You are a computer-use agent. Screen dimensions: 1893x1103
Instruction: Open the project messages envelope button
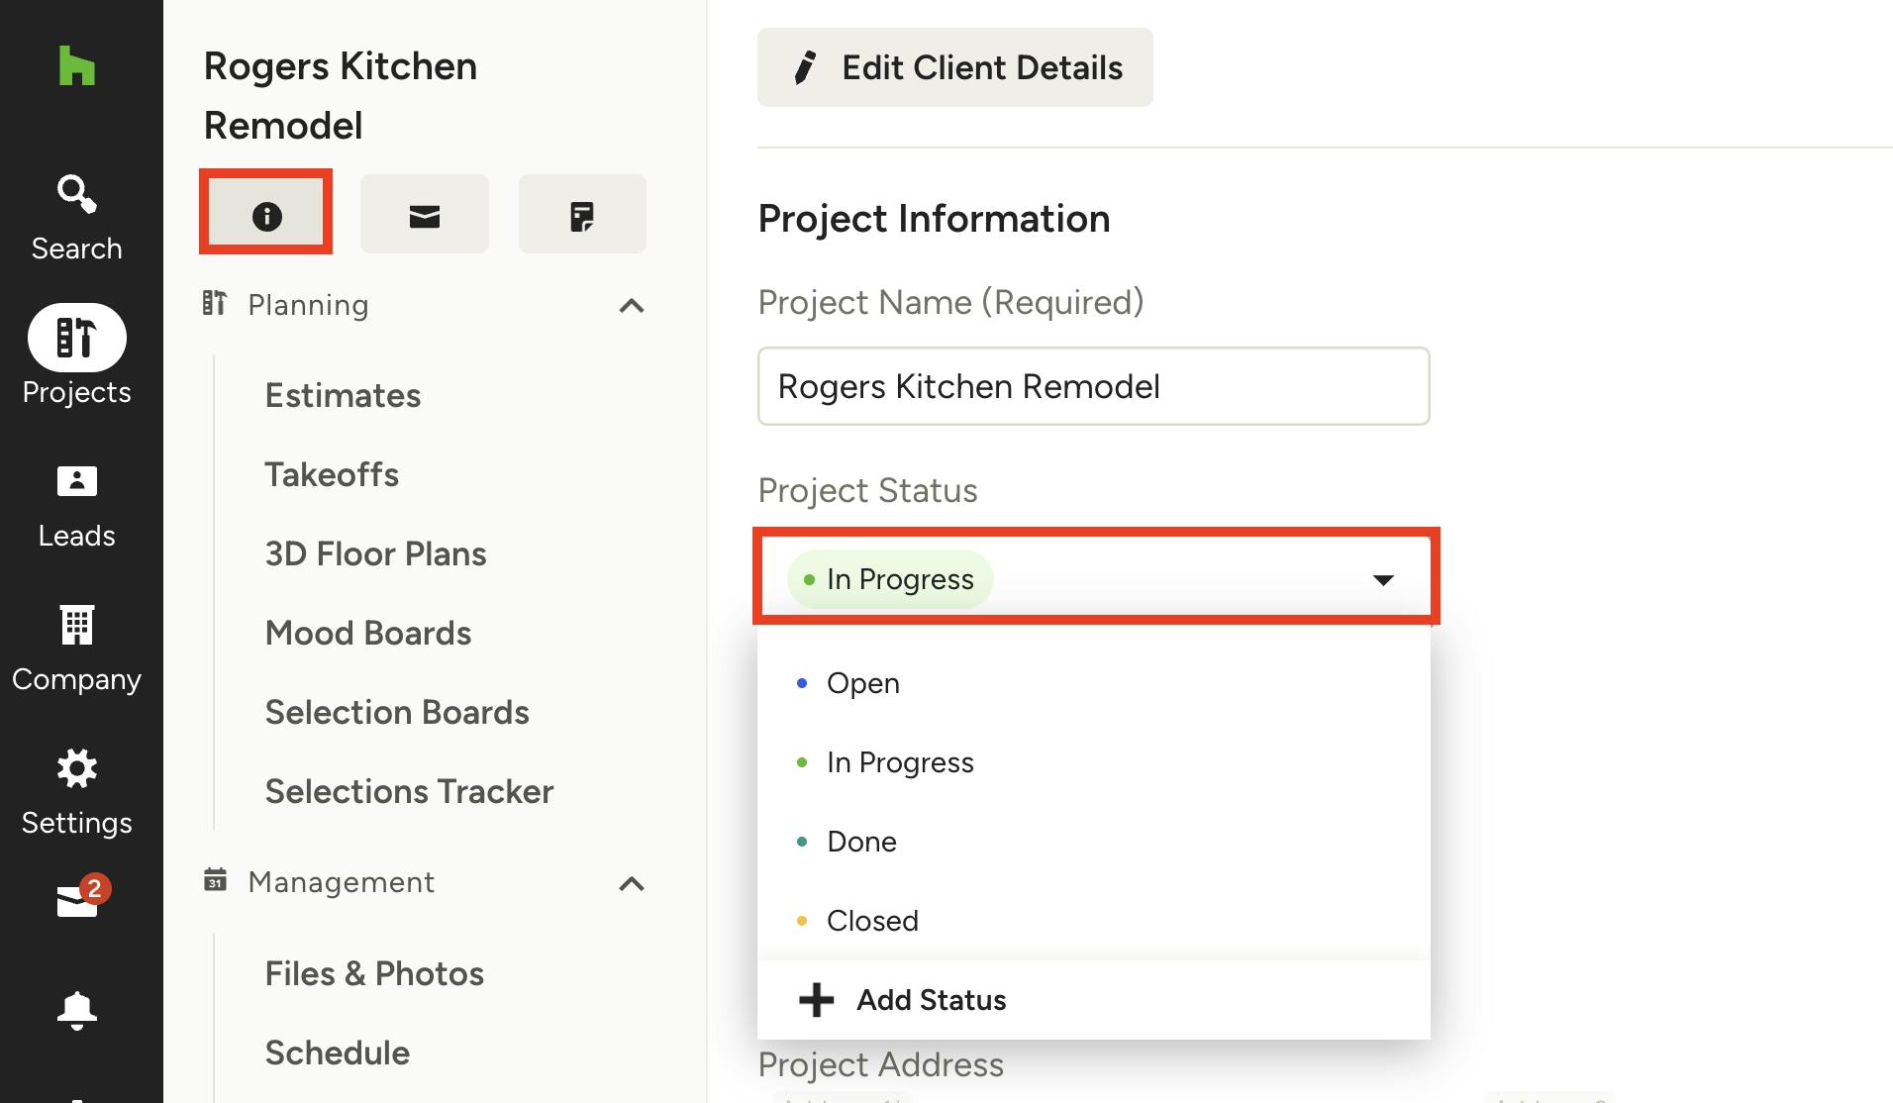424,215
